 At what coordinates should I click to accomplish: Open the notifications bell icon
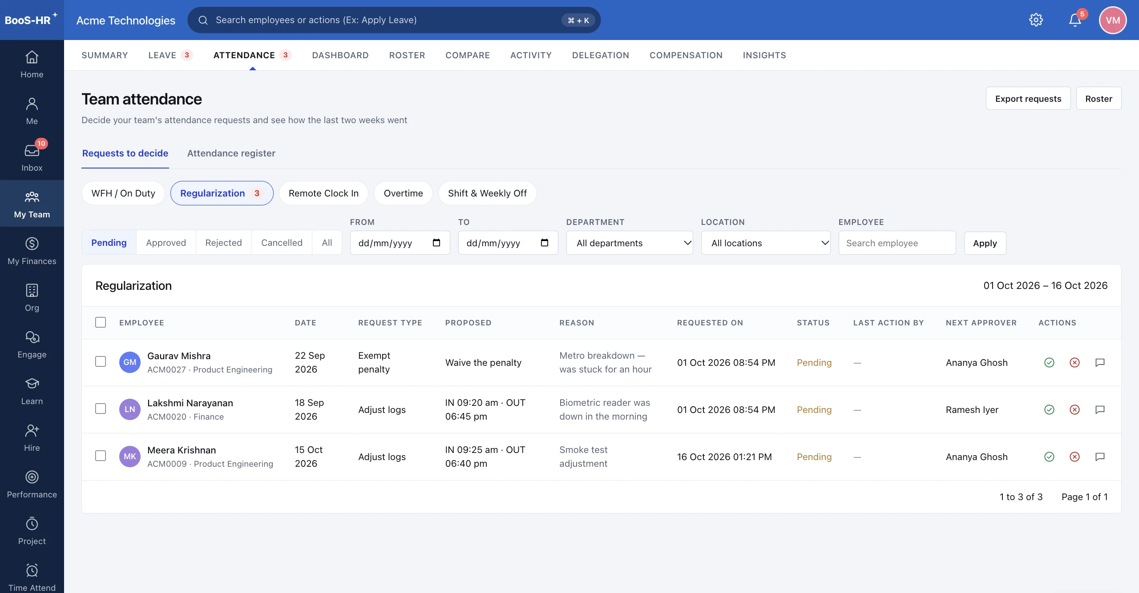(1075, 20)
